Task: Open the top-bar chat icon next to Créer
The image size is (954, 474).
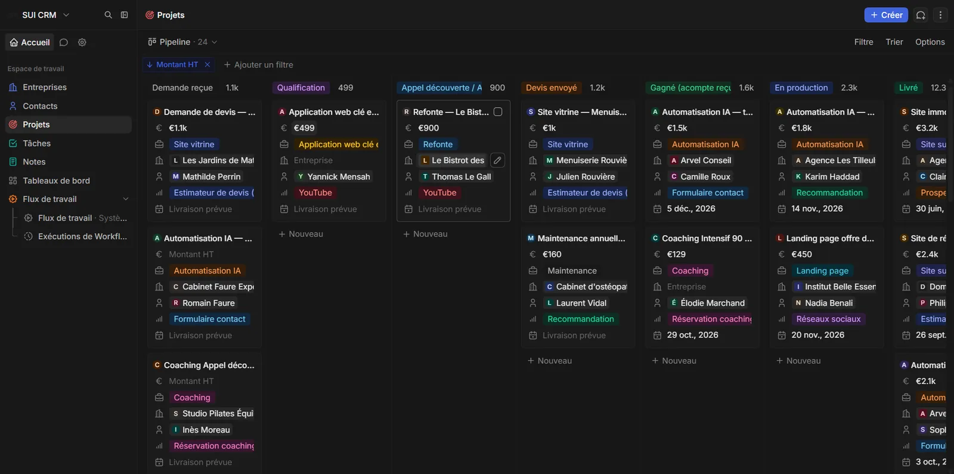Action: point(921,15)
